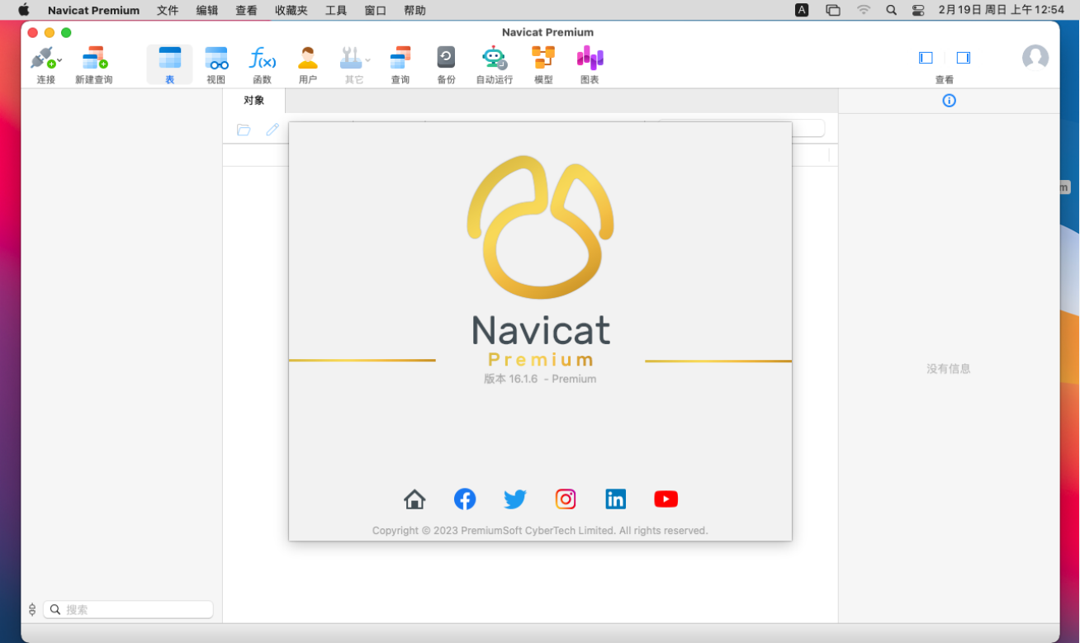Select the 对象 objects tab
This screenshot has width=1080, height=643.
click(254, 101)
